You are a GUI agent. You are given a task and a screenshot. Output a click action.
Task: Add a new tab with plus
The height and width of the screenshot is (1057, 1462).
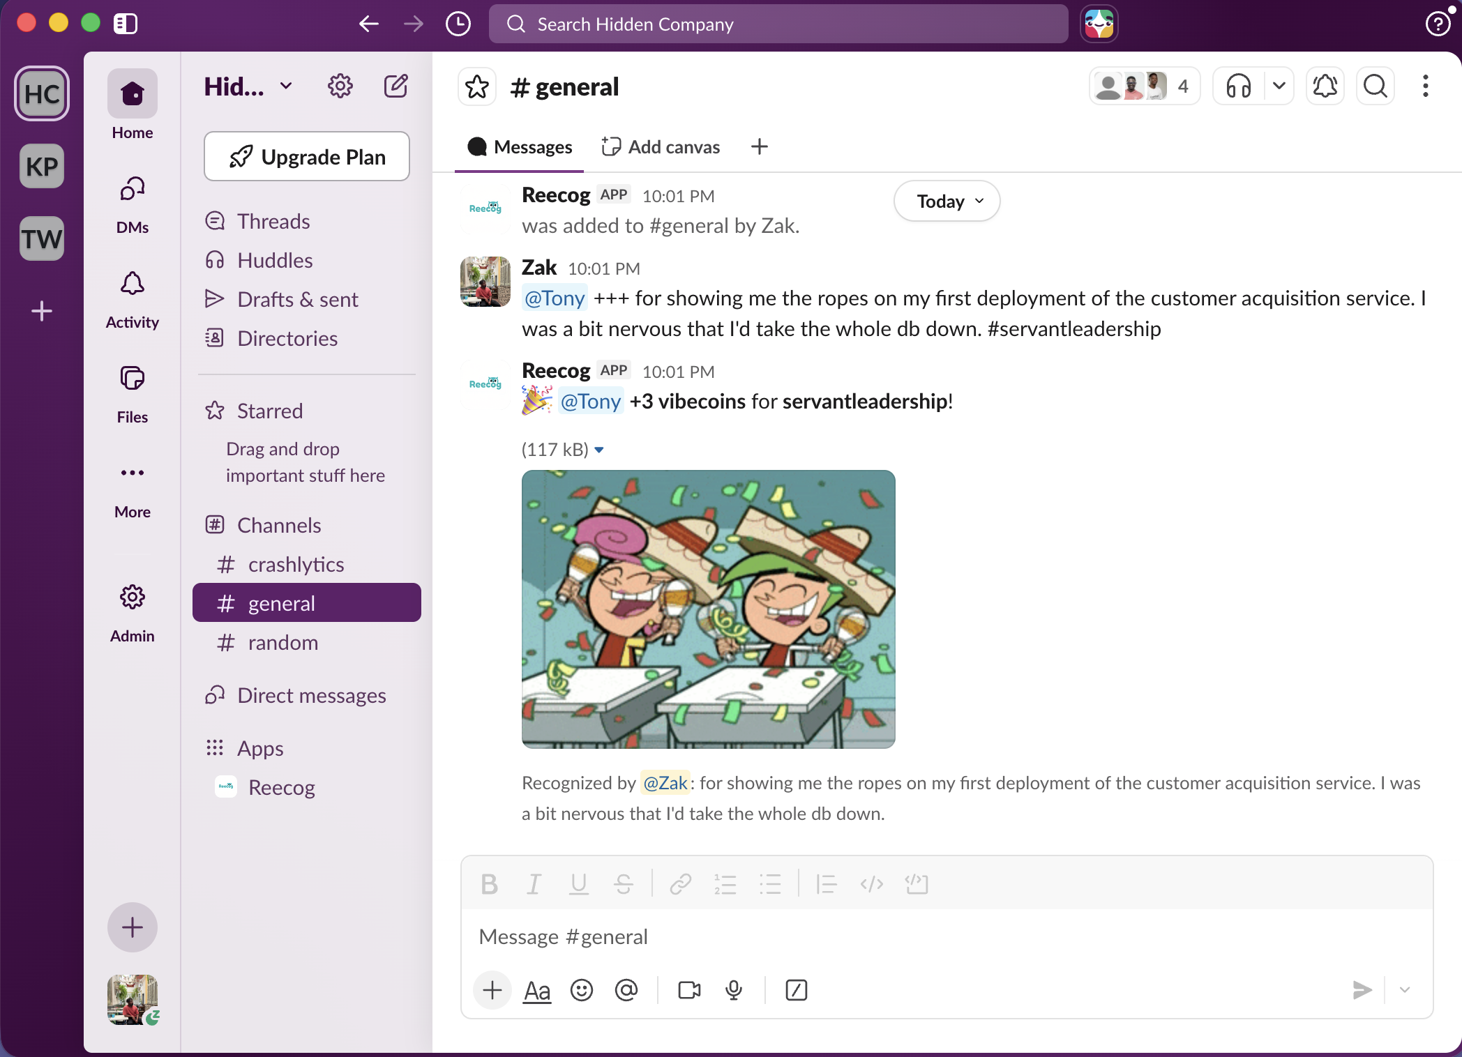[760, 147]
